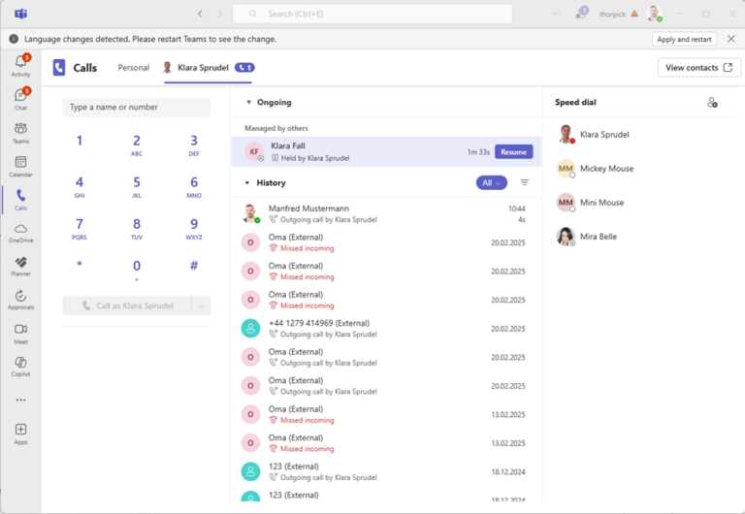Collapse the Ongoing calls section

(x=248, y=102)
